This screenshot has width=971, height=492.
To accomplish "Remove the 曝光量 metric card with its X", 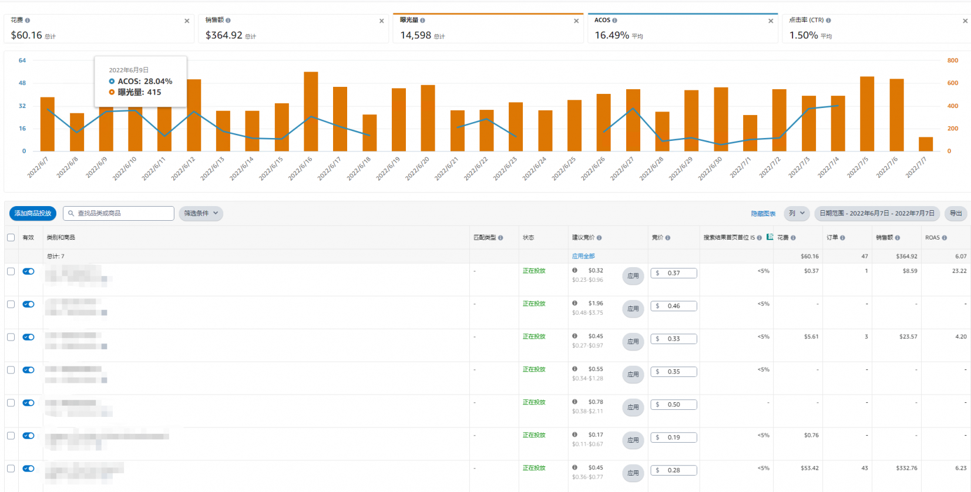I will 576,21.
